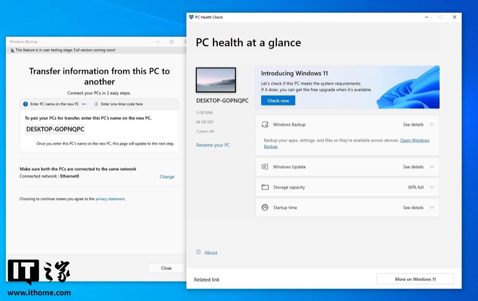Click the Storage capacity folder icon
This screenshot has width=478, height=301.
(265, 187)
